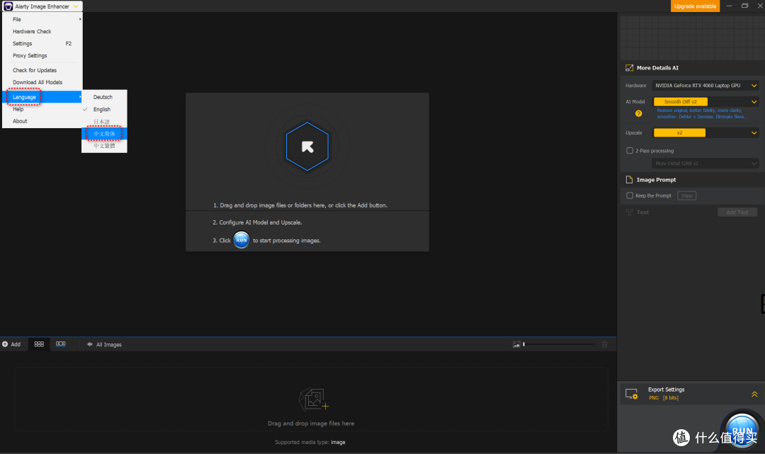This screenshot has height=454, width=765.
Task: Click the Image Prompt document icon
Action: coord(630,179)
